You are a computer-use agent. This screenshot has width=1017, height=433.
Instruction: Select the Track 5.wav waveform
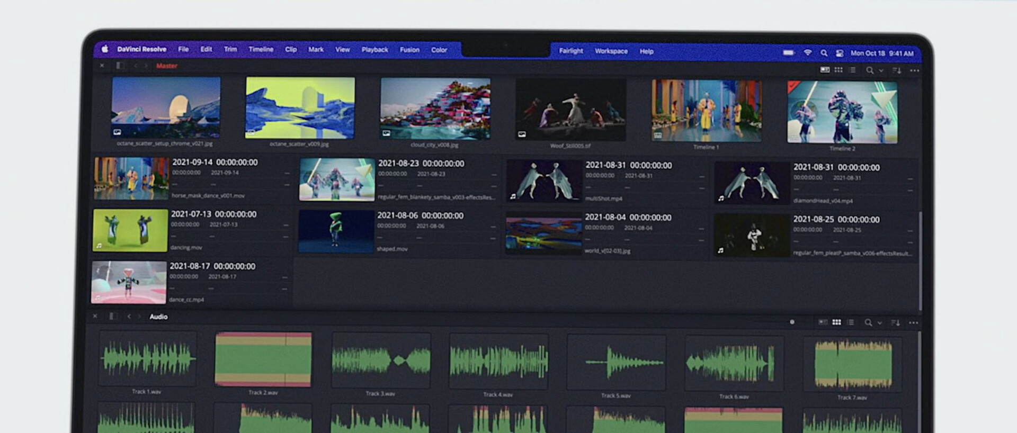pyautogui.click(x=617, y=362)
